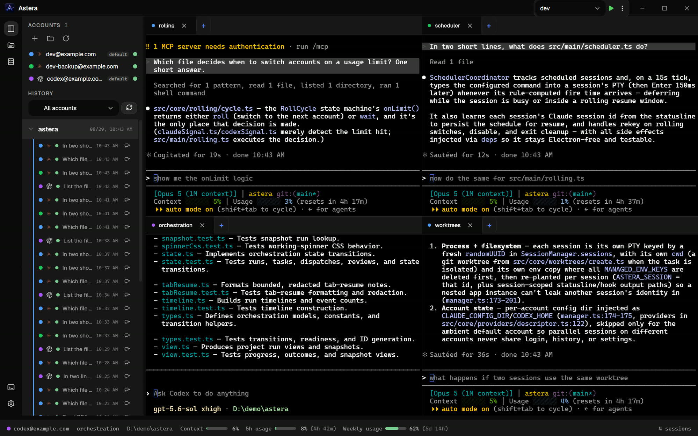Screen dimensions: 698x436
Task: Open the terminal icon in left rail
Action: [11, 387]
